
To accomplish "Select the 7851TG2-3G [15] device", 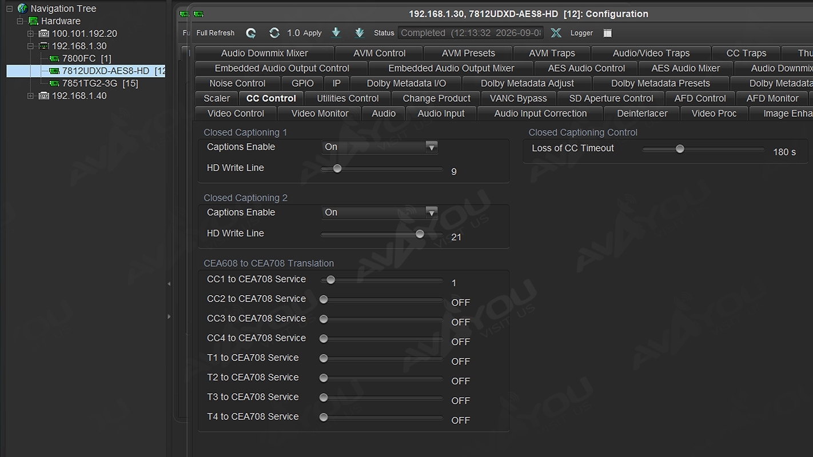I will click(x=94, y=83).
